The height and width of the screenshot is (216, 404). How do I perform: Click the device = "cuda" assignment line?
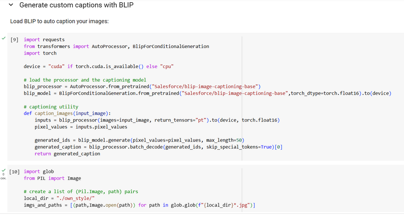coord(98,67)
